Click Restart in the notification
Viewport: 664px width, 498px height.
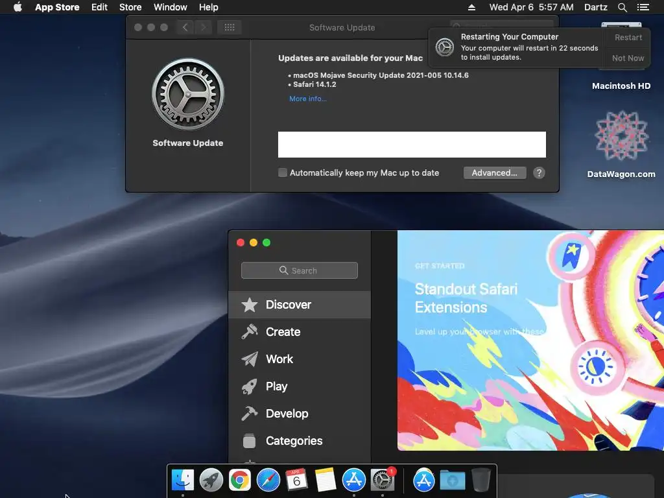pos(628,37)
